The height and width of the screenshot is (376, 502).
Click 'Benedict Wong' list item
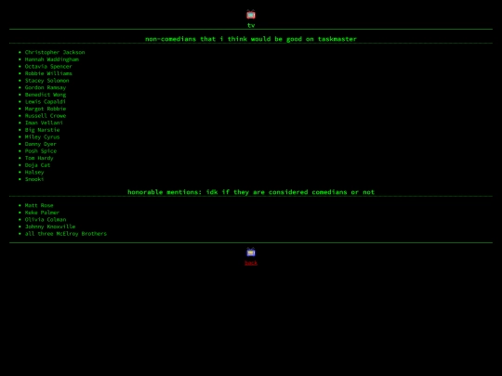tap(46, 95)
